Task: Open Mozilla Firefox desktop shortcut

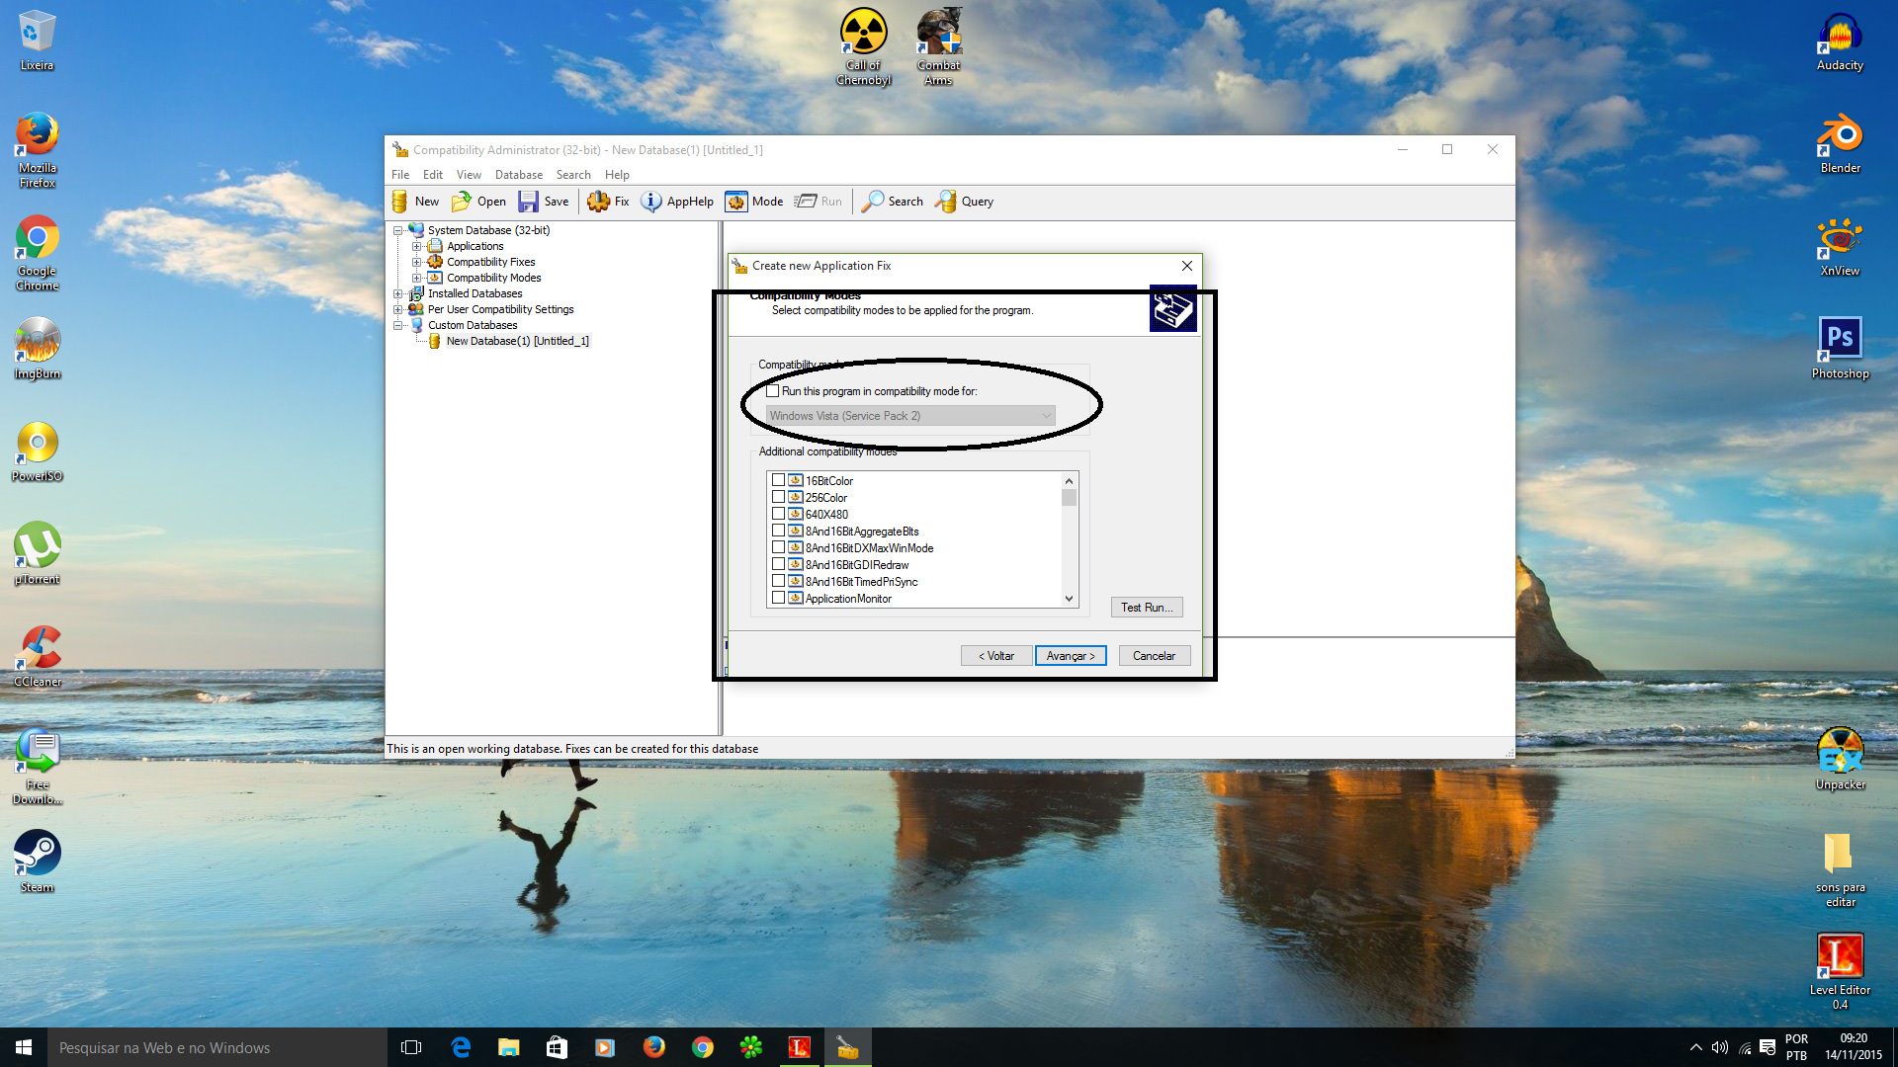Action: tap(38, 149)
